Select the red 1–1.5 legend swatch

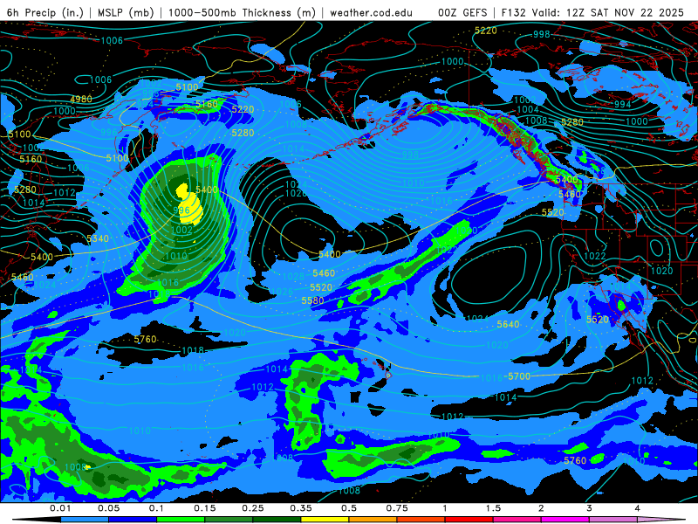pos(469,520)
